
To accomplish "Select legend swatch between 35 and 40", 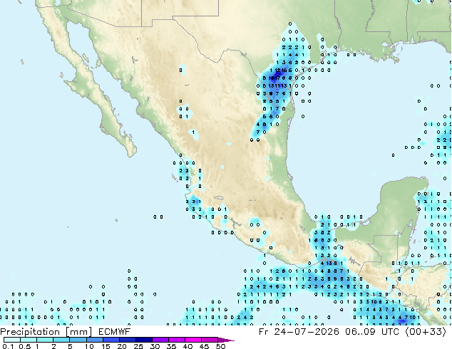I will click(x=176, y=340).
